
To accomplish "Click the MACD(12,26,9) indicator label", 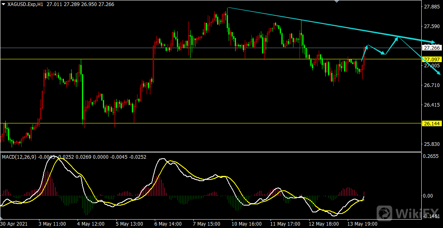I will [19, 157].
